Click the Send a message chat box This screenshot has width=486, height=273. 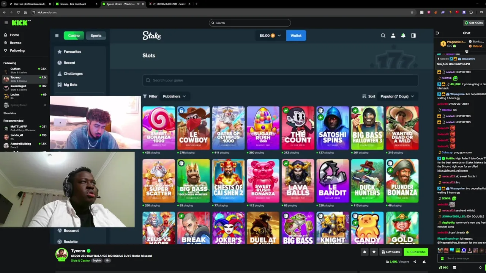(461, 258)
